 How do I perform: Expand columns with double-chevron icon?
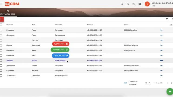point(171,25)
